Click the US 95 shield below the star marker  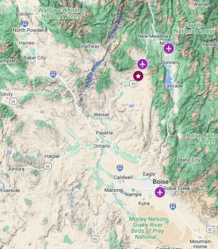[x=133, y=84]
